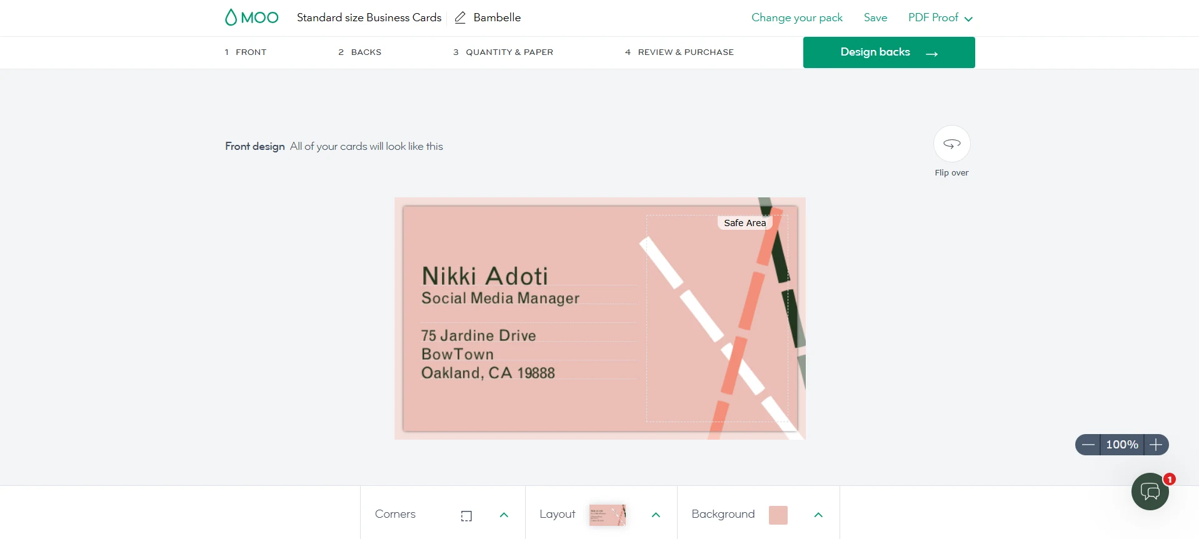Viewport: 1199px width, 539px height.
Task: Go to step 2 Backs
Action: pos(359,52)
